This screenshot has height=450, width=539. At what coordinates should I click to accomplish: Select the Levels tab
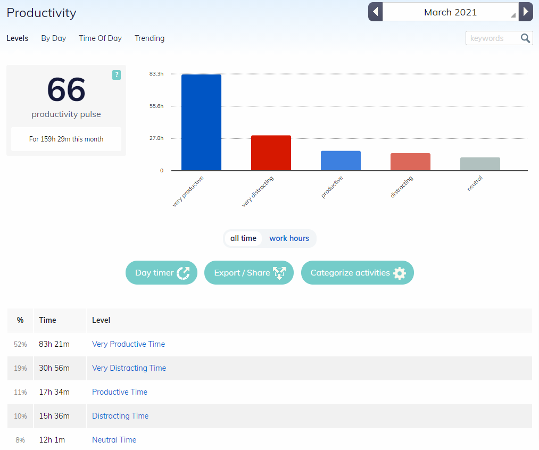(x=17, y=38)
